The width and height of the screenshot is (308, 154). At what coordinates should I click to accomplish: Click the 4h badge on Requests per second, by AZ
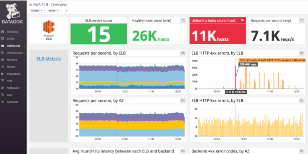[183, 101]
